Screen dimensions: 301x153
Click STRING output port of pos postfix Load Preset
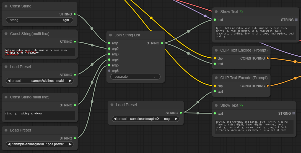pyautogui.click(x=75, y=138)
